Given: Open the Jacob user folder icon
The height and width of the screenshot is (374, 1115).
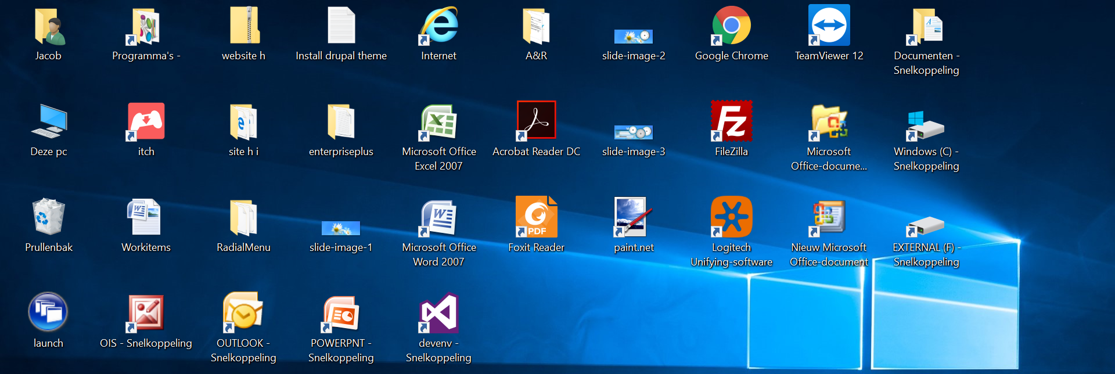Looking at the screenshot, I should coord(49,26).
